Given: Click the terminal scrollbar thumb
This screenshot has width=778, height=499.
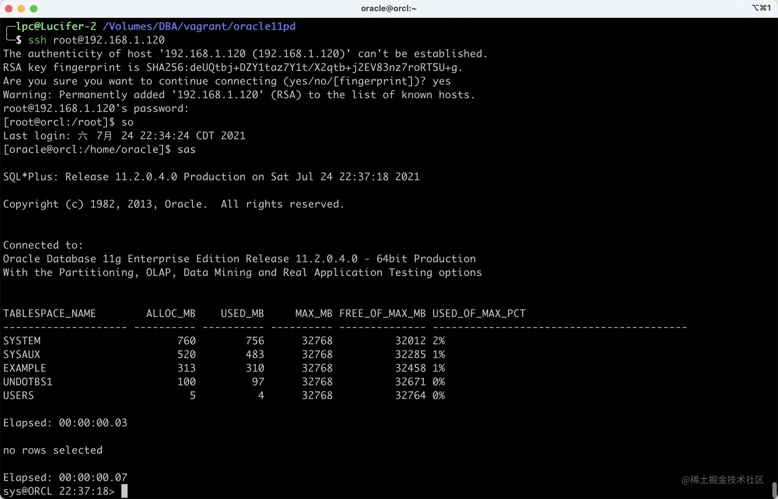Looking at the screenshot, I should pyautogui.click(x=774, y=489).
